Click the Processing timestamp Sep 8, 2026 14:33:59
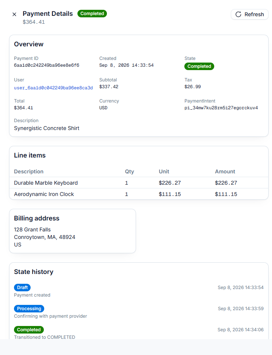This screenshot has height=355, width=272. click(x=241, y=309)
